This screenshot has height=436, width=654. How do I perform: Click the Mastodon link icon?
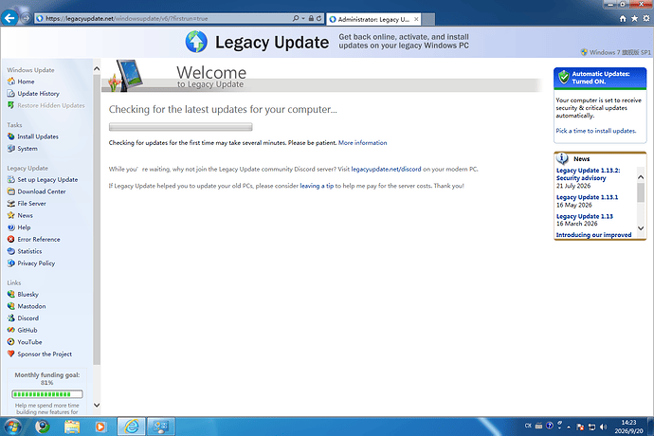click(11, 306)
